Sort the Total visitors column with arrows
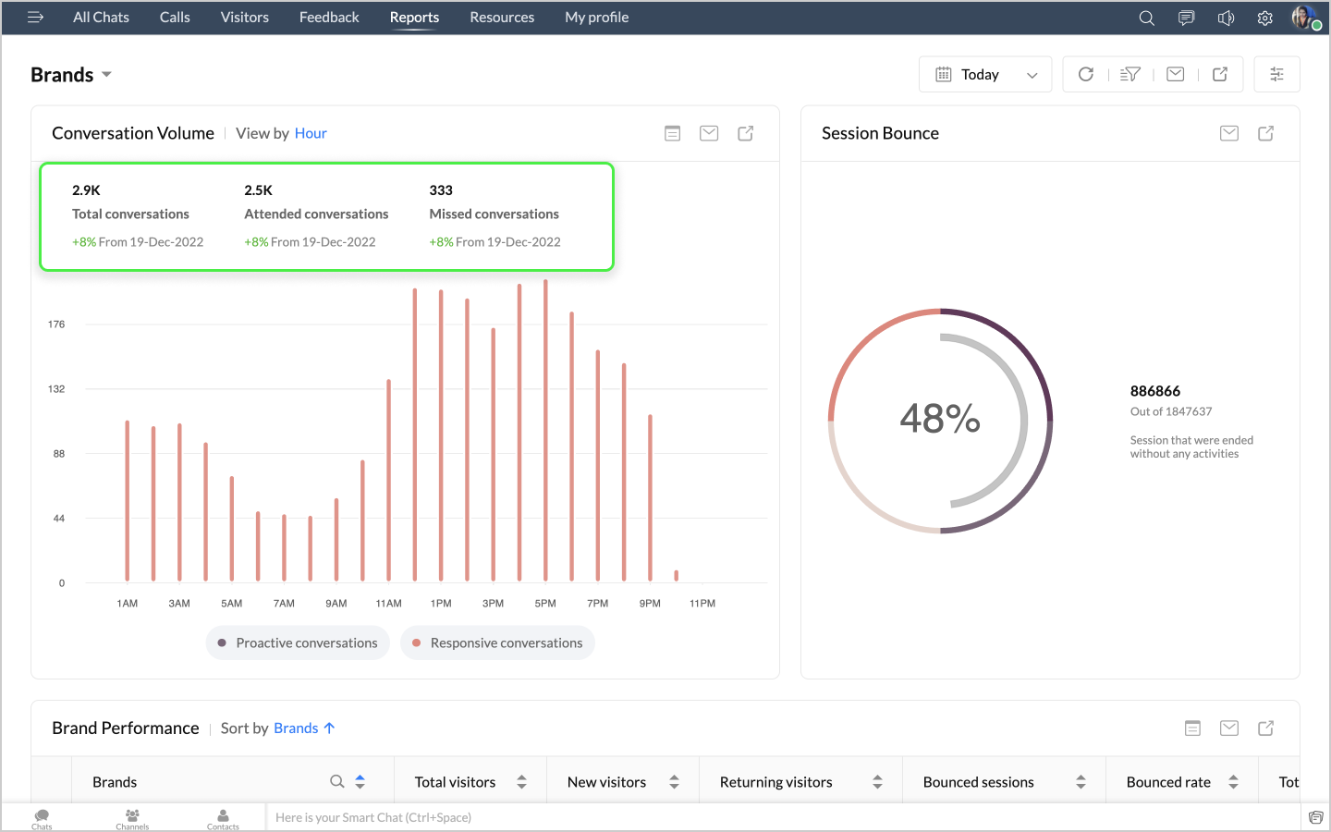Image resolution: width=1331 pixels, height=832 pixels. click(521, 782)
